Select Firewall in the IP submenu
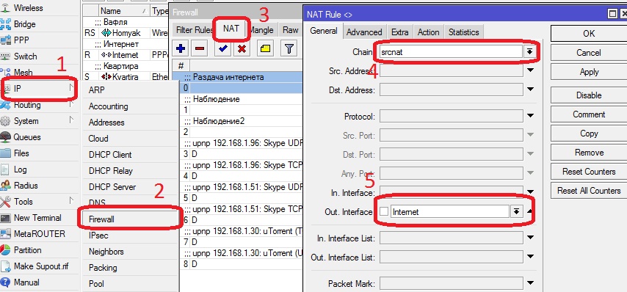This screenshot has height=292, width=627. click(x=101, y=219)
